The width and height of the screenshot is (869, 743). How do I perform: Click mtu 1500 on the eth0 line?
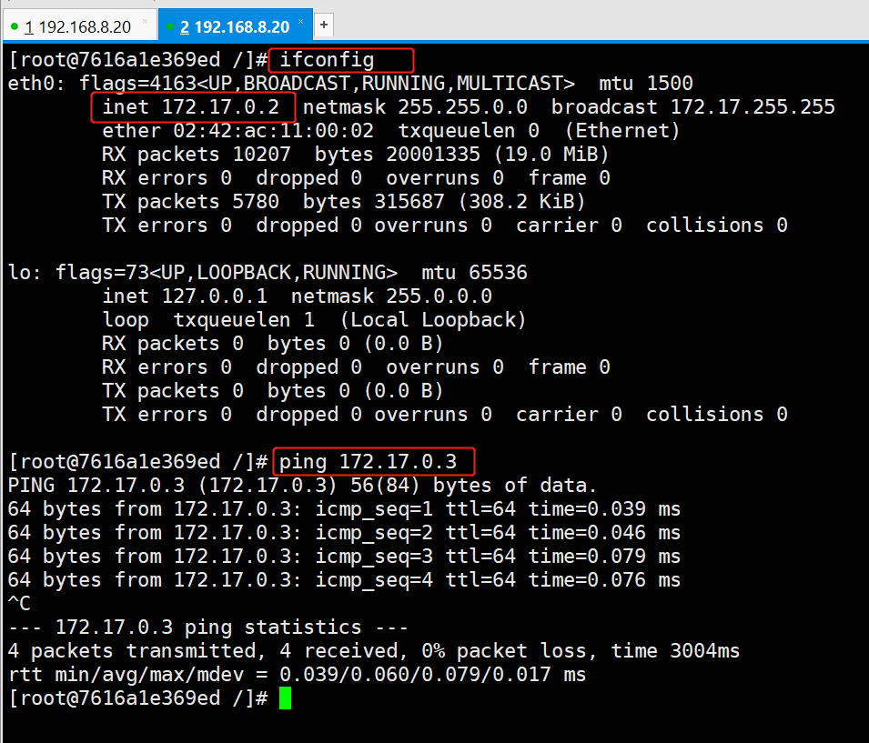(646, 83)
